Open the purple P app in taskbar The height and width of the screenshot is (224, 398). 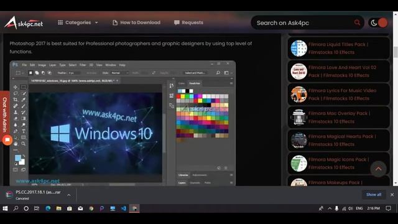coord(102,208)
